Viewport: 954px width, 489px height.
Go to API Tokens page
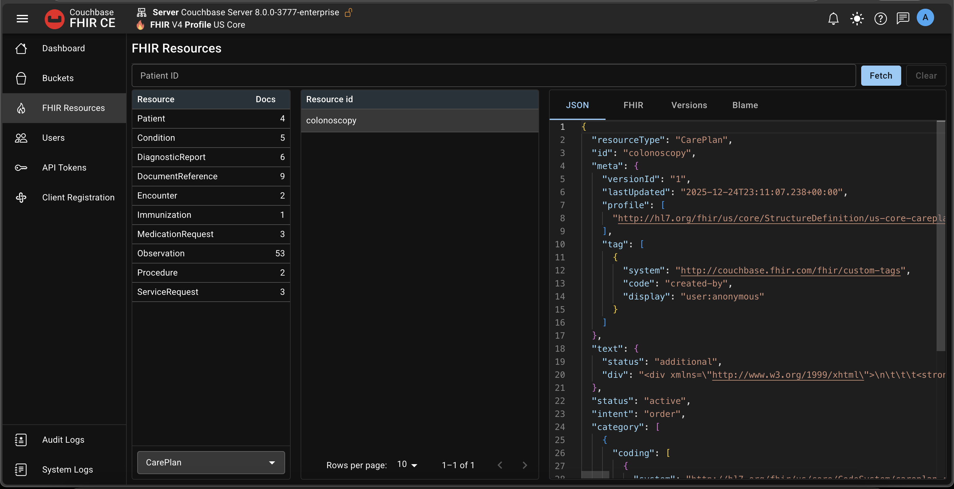pos(64,167)
